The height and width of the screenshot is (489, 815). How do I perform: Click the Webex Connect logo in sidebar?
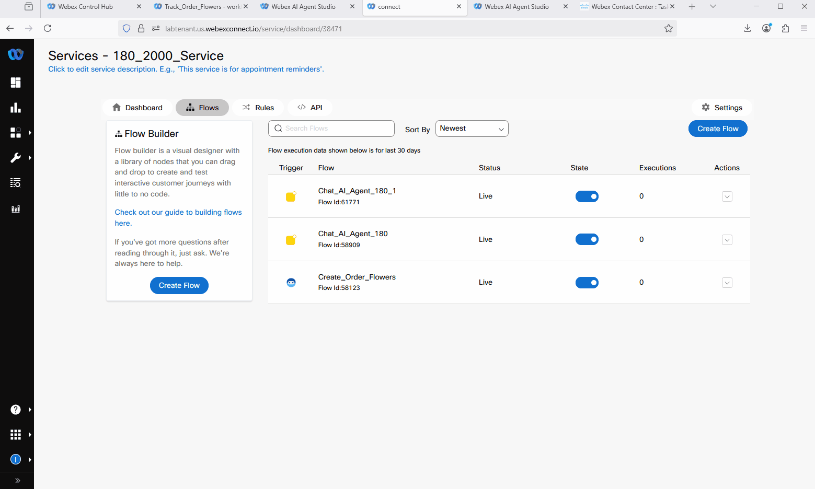pyautogui.click(x=16, y=54)
